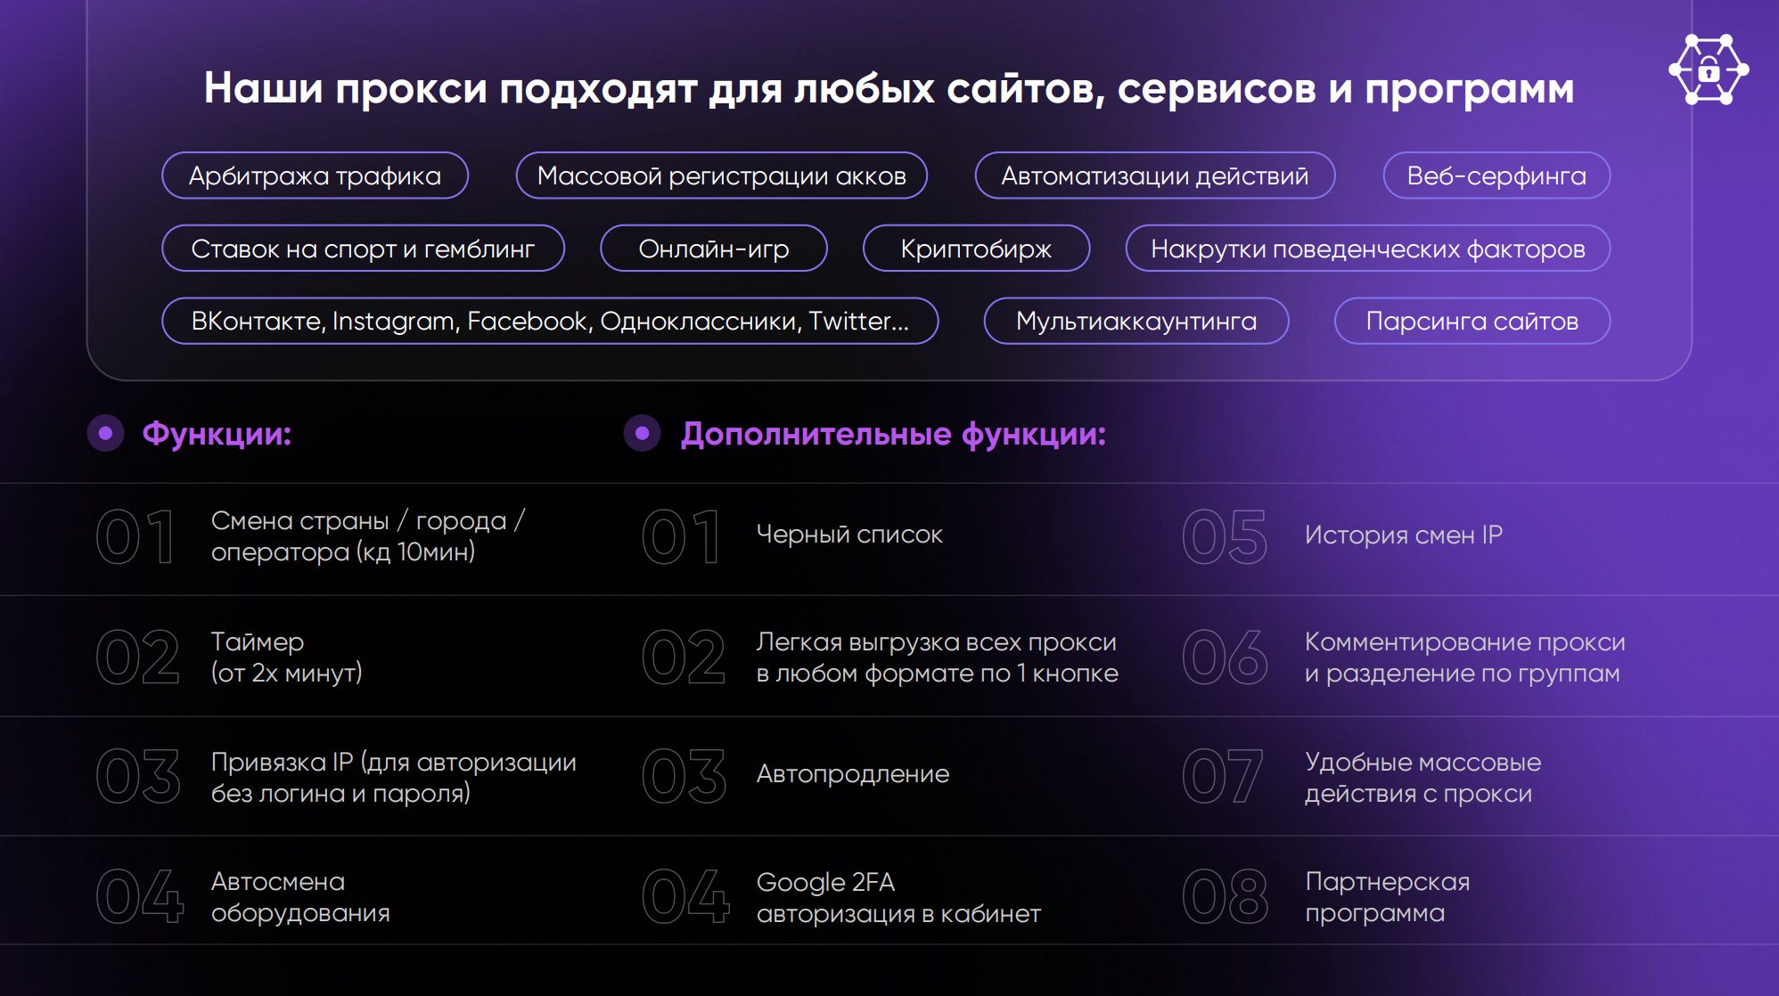This screenshot has height=996, width=1779.
Task: Click the network lock logo icon
Action: (1708, 69)
